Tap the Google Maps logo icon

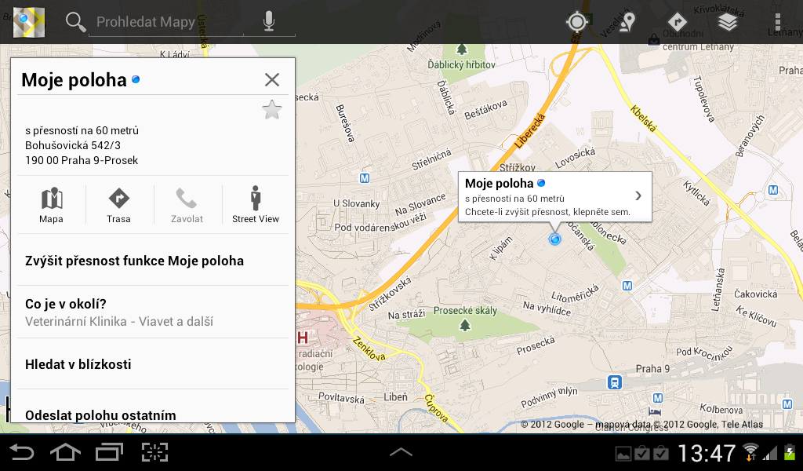[27, 21]
